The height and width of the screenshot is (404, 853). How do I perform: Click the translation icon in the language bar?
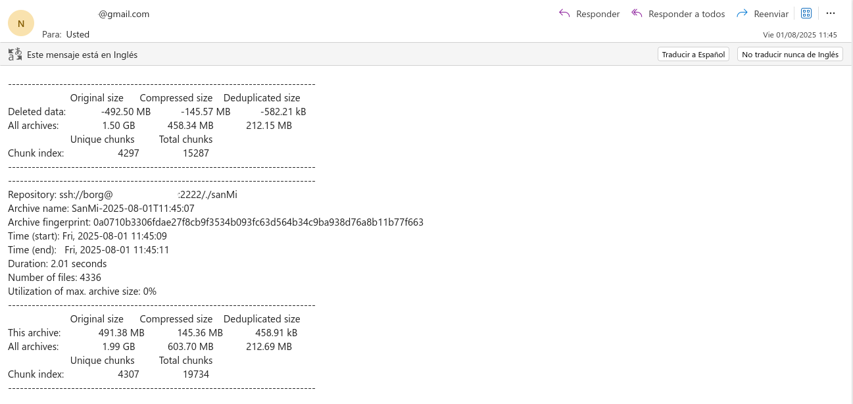point(15,55)
